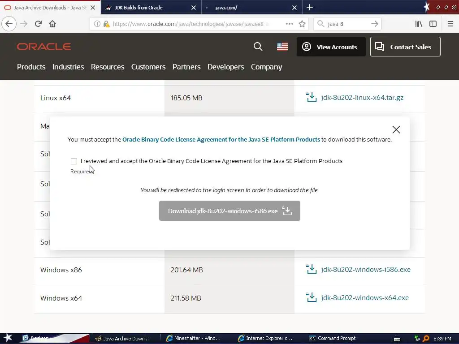Show site information icon in address bar

[x=97, y=24]
